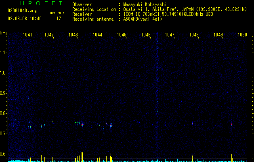The height and width of the screenshot is (162, 254).
Task: Click time marker 1046
Action: pos(146,35)
